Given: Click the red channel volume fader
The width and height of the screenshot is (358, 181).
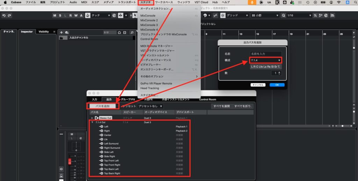Looking at the screenshot, I should click(70, 161).
